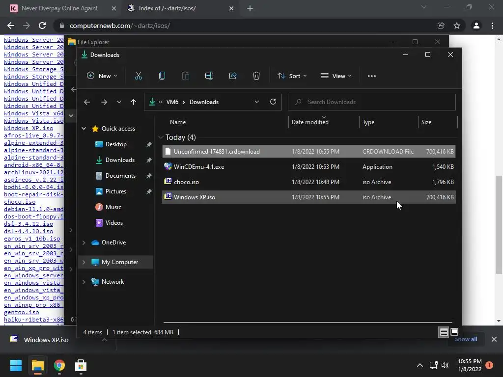Click the Copy icon in Downloads toolbar
Viewport: 503px width, 377px height.
coord(162,76)
